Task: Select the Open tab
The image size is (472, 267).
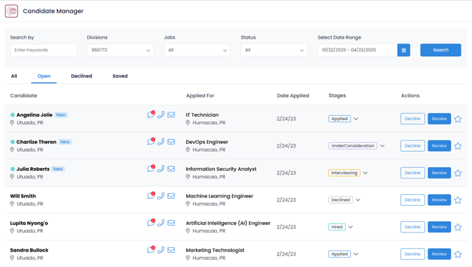Action: [44, 76]
